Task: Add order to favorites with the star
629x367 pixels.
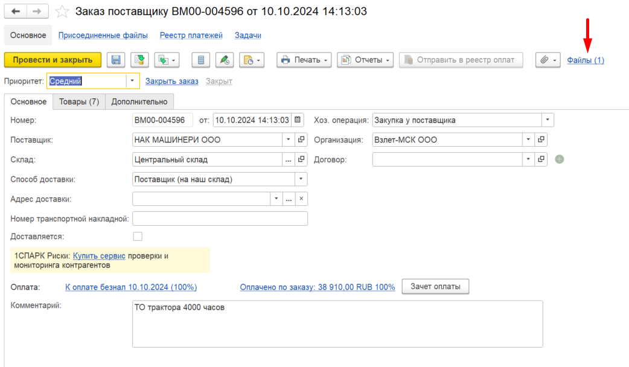Action: pos(62,11)
